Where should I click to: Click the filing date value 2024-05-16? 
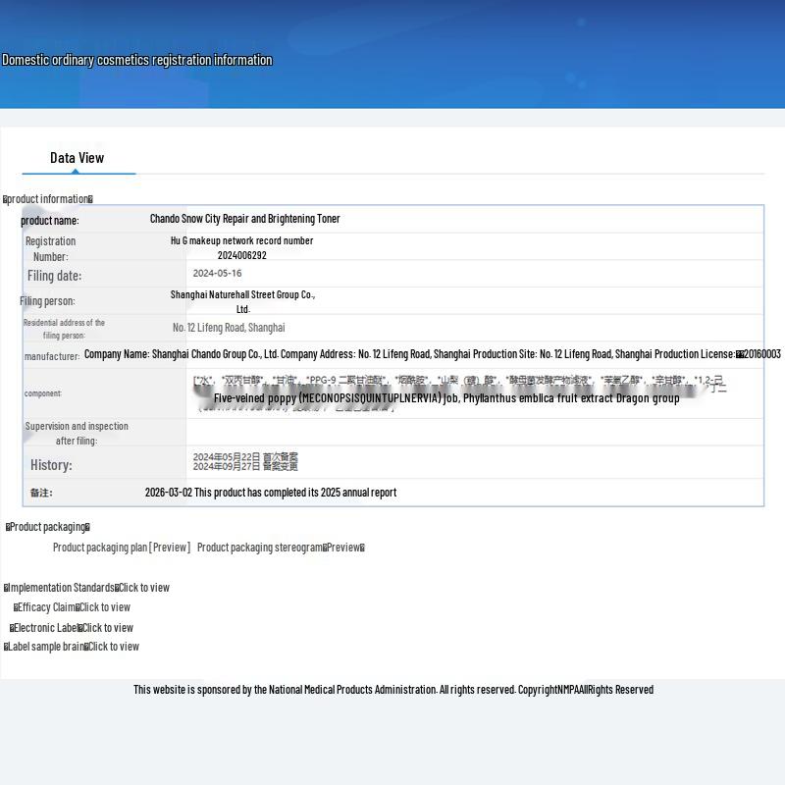click(x=217, y=274)
